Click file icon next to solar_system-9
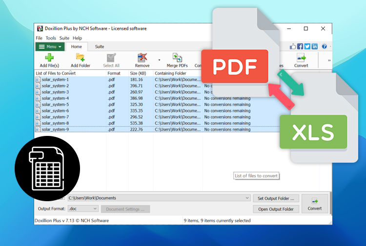This screenshot has height=246, width=366. [x=38, y=129]
